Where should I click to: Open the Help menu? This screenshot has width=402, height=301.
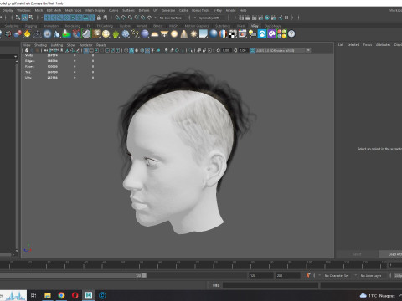[243, 10]
